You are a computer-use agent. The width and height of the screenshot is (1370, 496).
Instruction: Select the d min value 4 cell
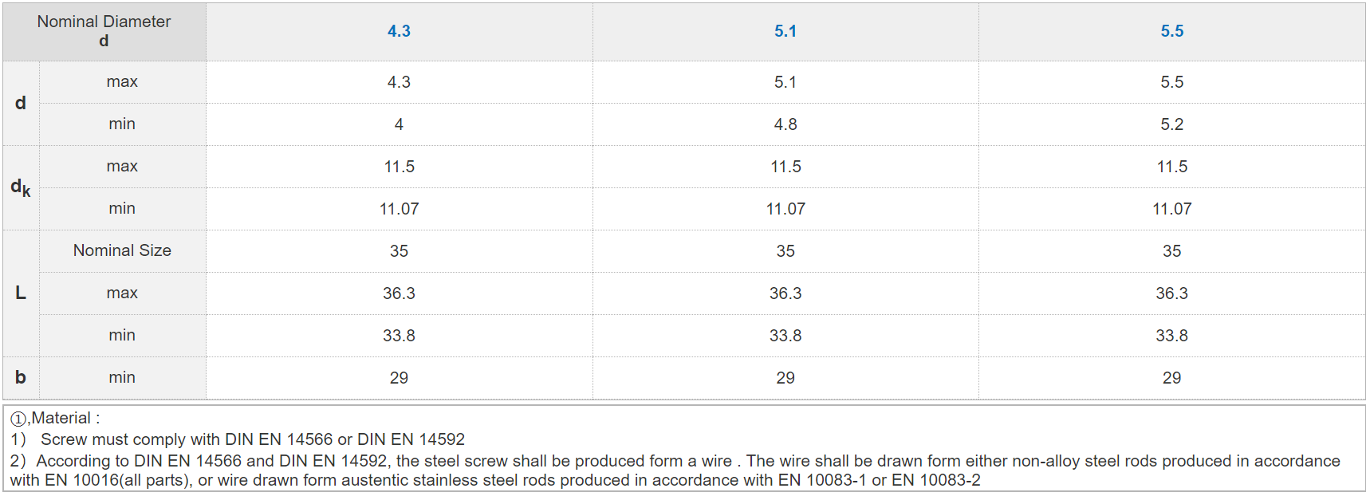pos(399,124)
